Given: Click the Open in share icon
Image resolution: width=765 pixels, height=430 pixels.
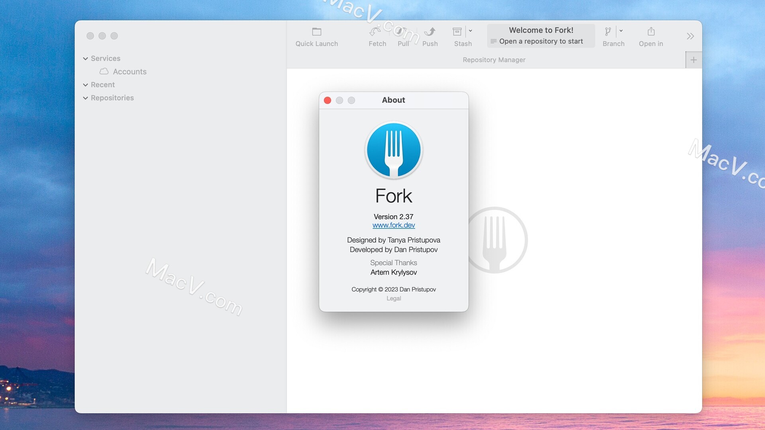Looking at the screenshot, I should pyautogui.click(x=651, y=31).
